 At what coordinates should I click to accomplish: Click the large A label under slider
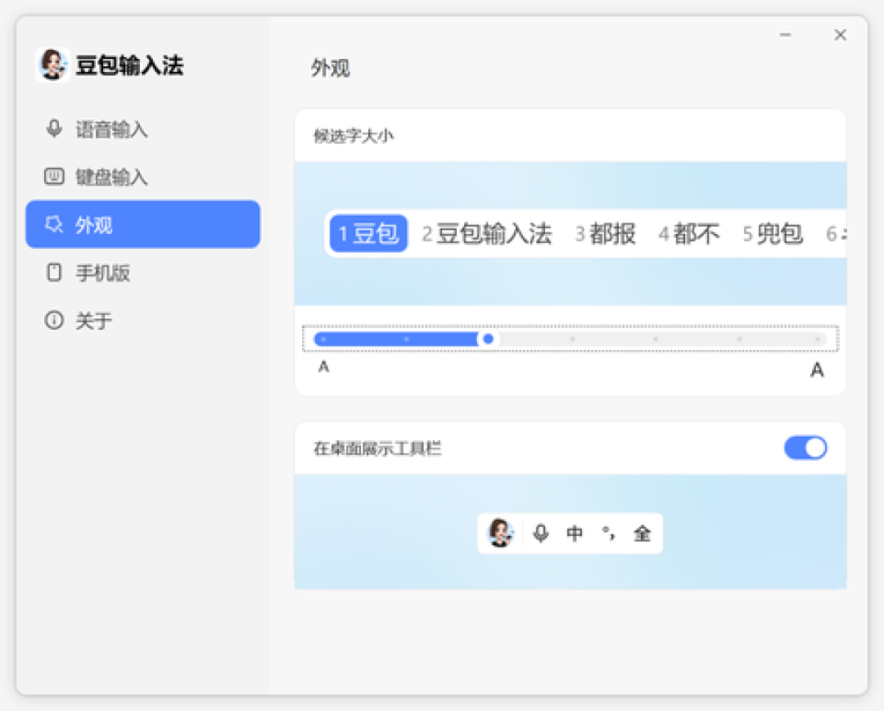click(817, 370)
